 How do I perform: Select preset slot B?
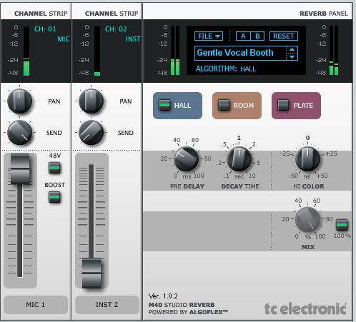tap(257, 36)
